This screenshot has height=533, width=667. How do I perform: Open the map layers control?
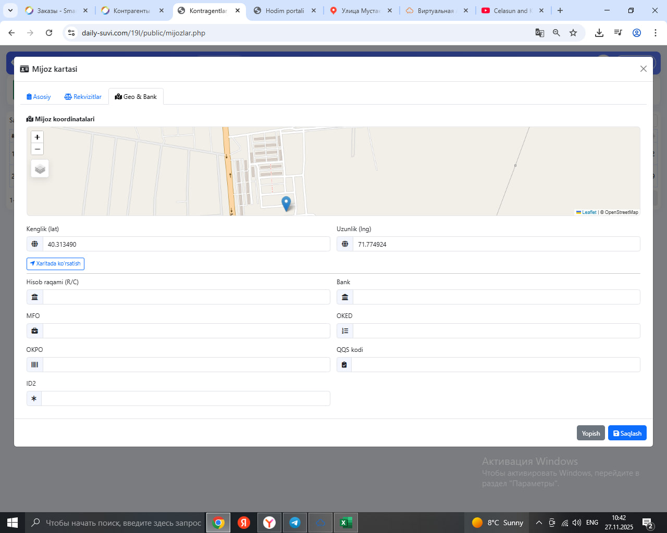40,169
